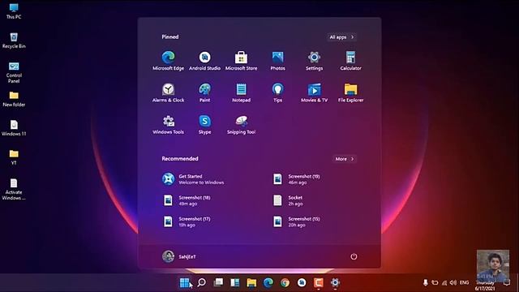Open Notepad from pinned apps

coord(241,92)
